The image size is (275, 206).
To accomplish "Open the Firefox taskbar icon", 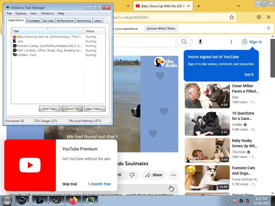I will coord(73,201).
